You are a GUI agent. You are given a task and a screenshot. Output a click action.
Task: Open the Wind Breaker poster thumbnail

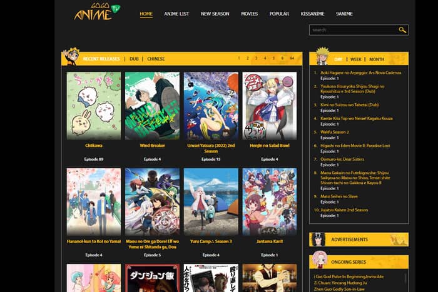152,106
